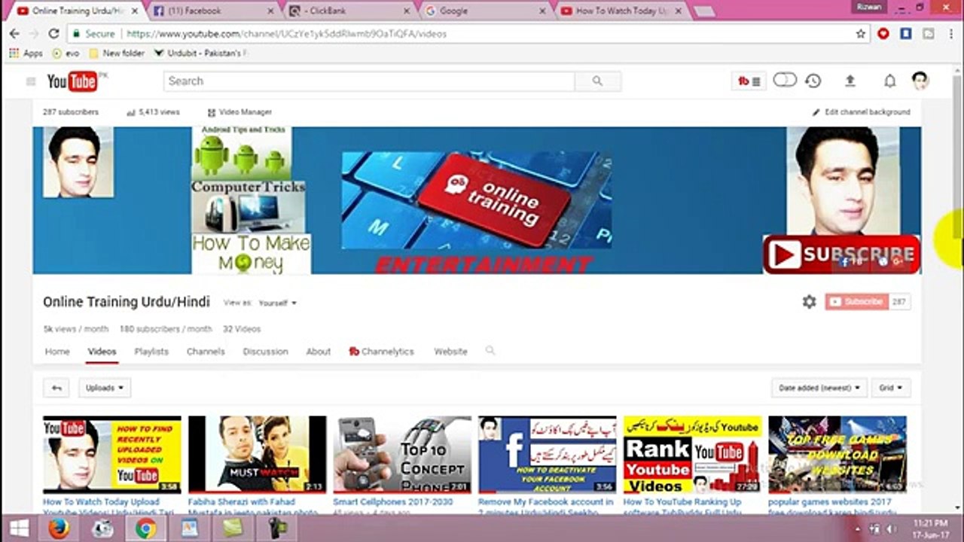Click inside the YouTube search field
Viewport: 964px width, 542px height.
pyautogui.click(x=369, y=81)
